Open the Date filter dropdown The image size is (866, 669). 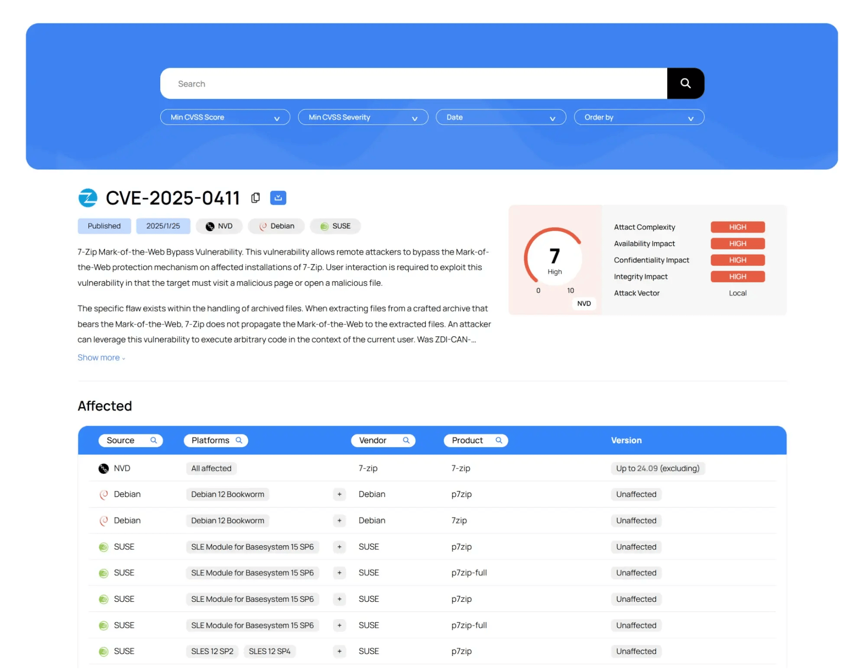pos(501,117)
